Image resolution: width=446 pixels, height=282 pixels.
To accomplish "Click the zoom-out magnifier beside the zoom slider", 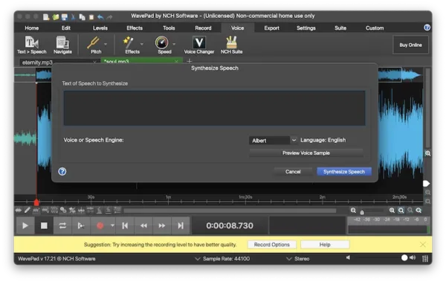I will (353, 211).
